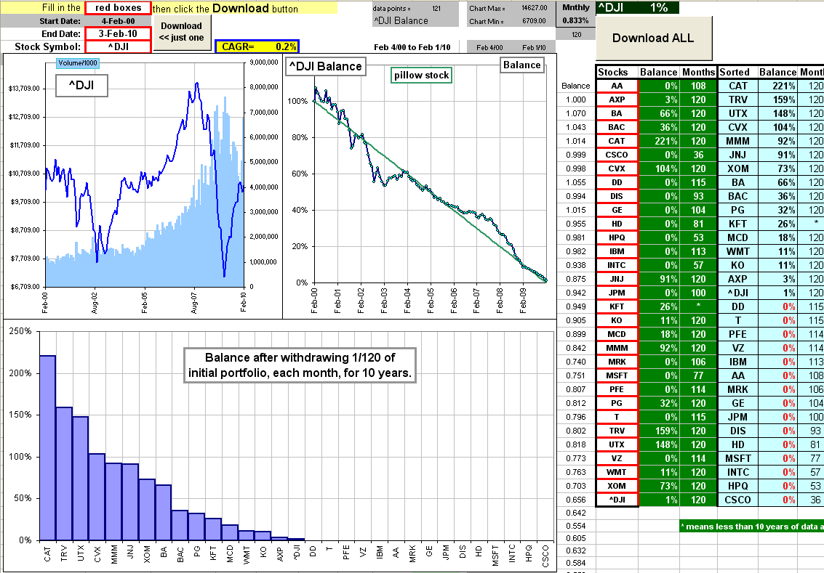Image resolution: width=824 pixels, height=573 pixels.
Task: Click the CSCO cell in Sorted column
Action: coord(737,500)
